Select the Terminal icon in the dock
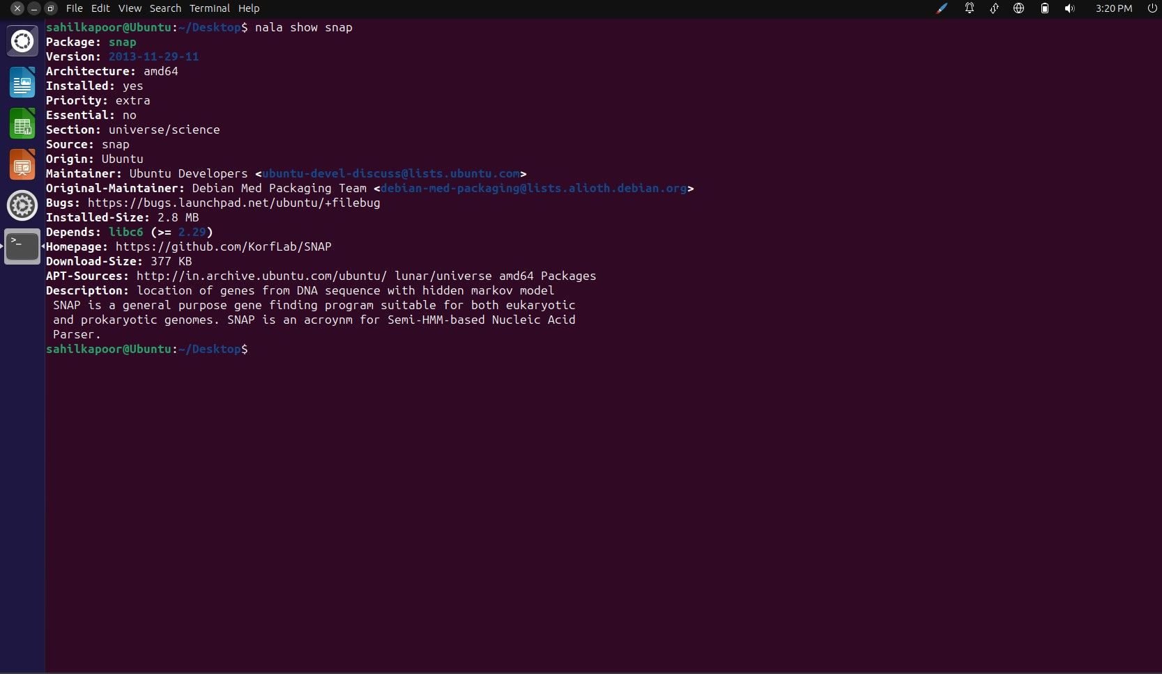The width and height of the screenshot is (1162, 674). [22, 246]
